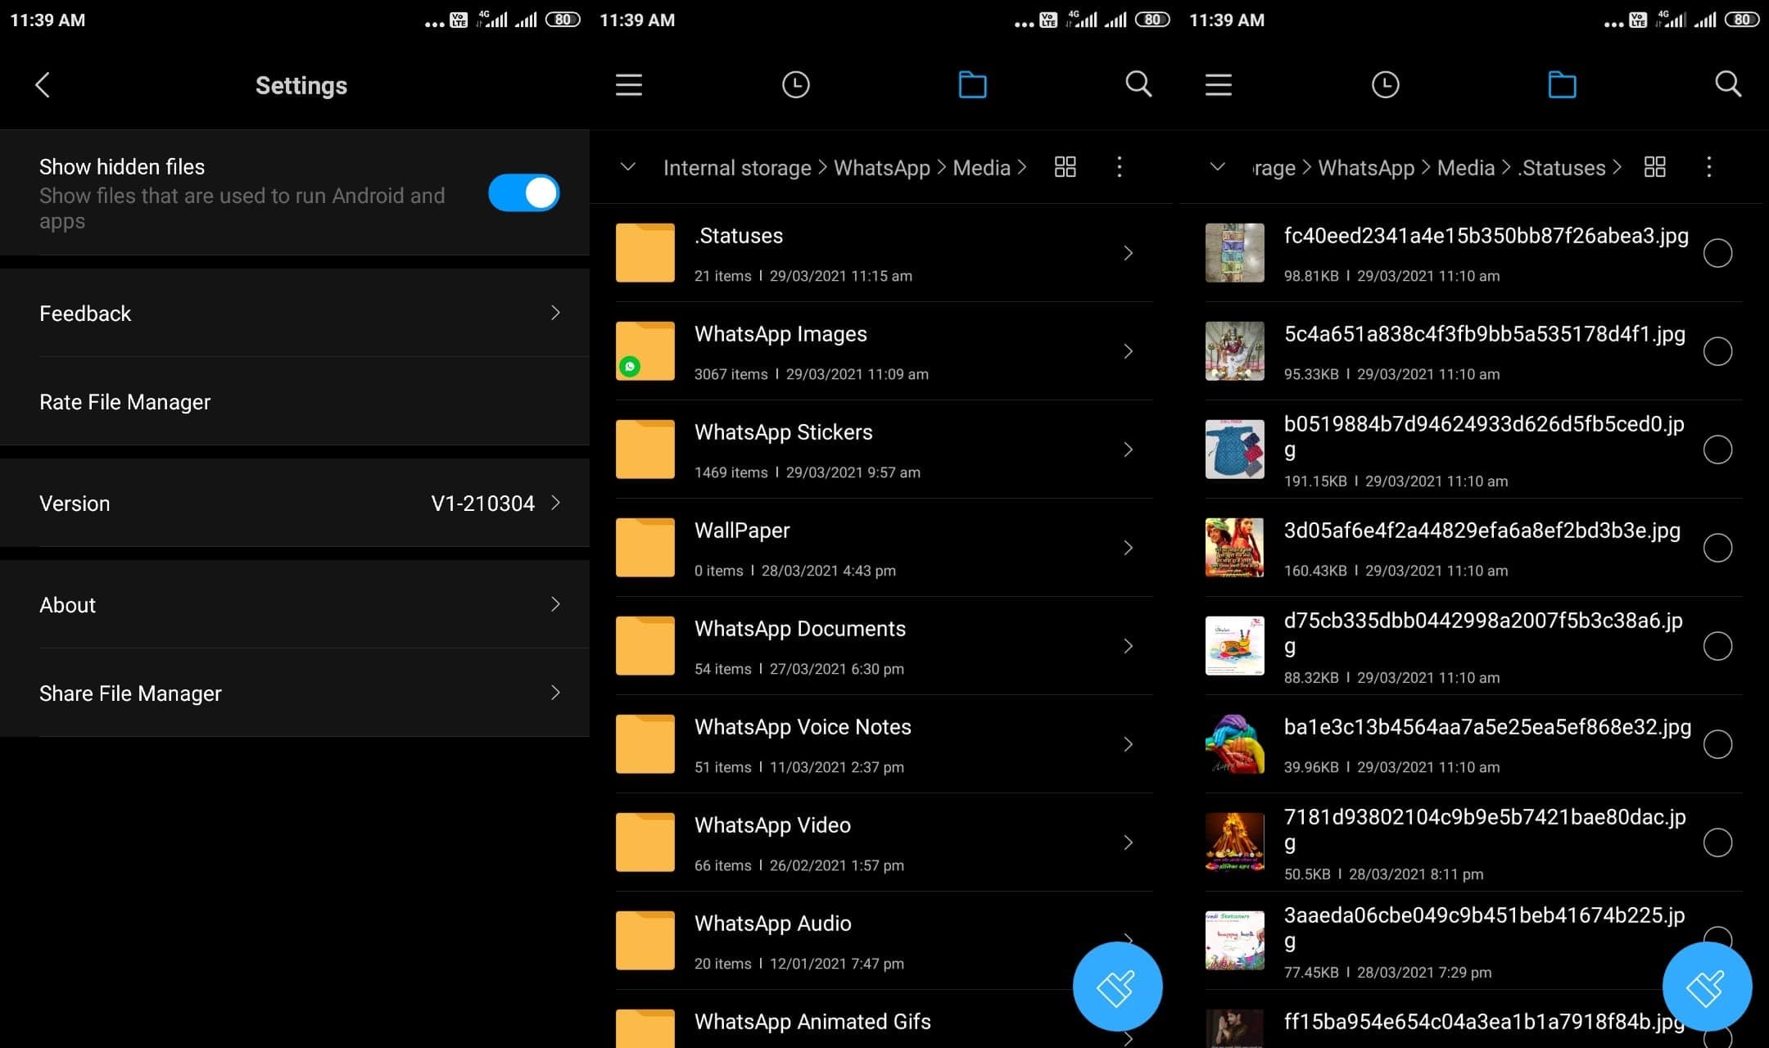
Task: Open WhatsApp Stickers folder via its chevron
Action: point(1129,449)
